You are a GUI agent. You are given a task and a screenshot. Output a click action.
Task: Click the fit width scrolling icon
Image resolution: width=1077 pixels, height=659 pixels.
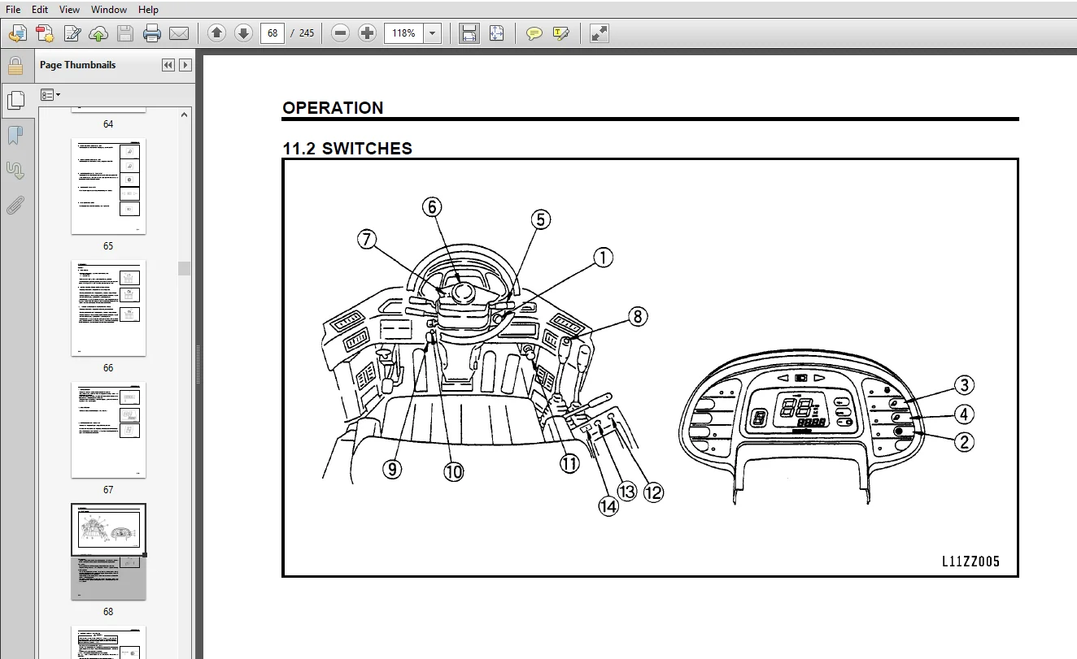469,33
